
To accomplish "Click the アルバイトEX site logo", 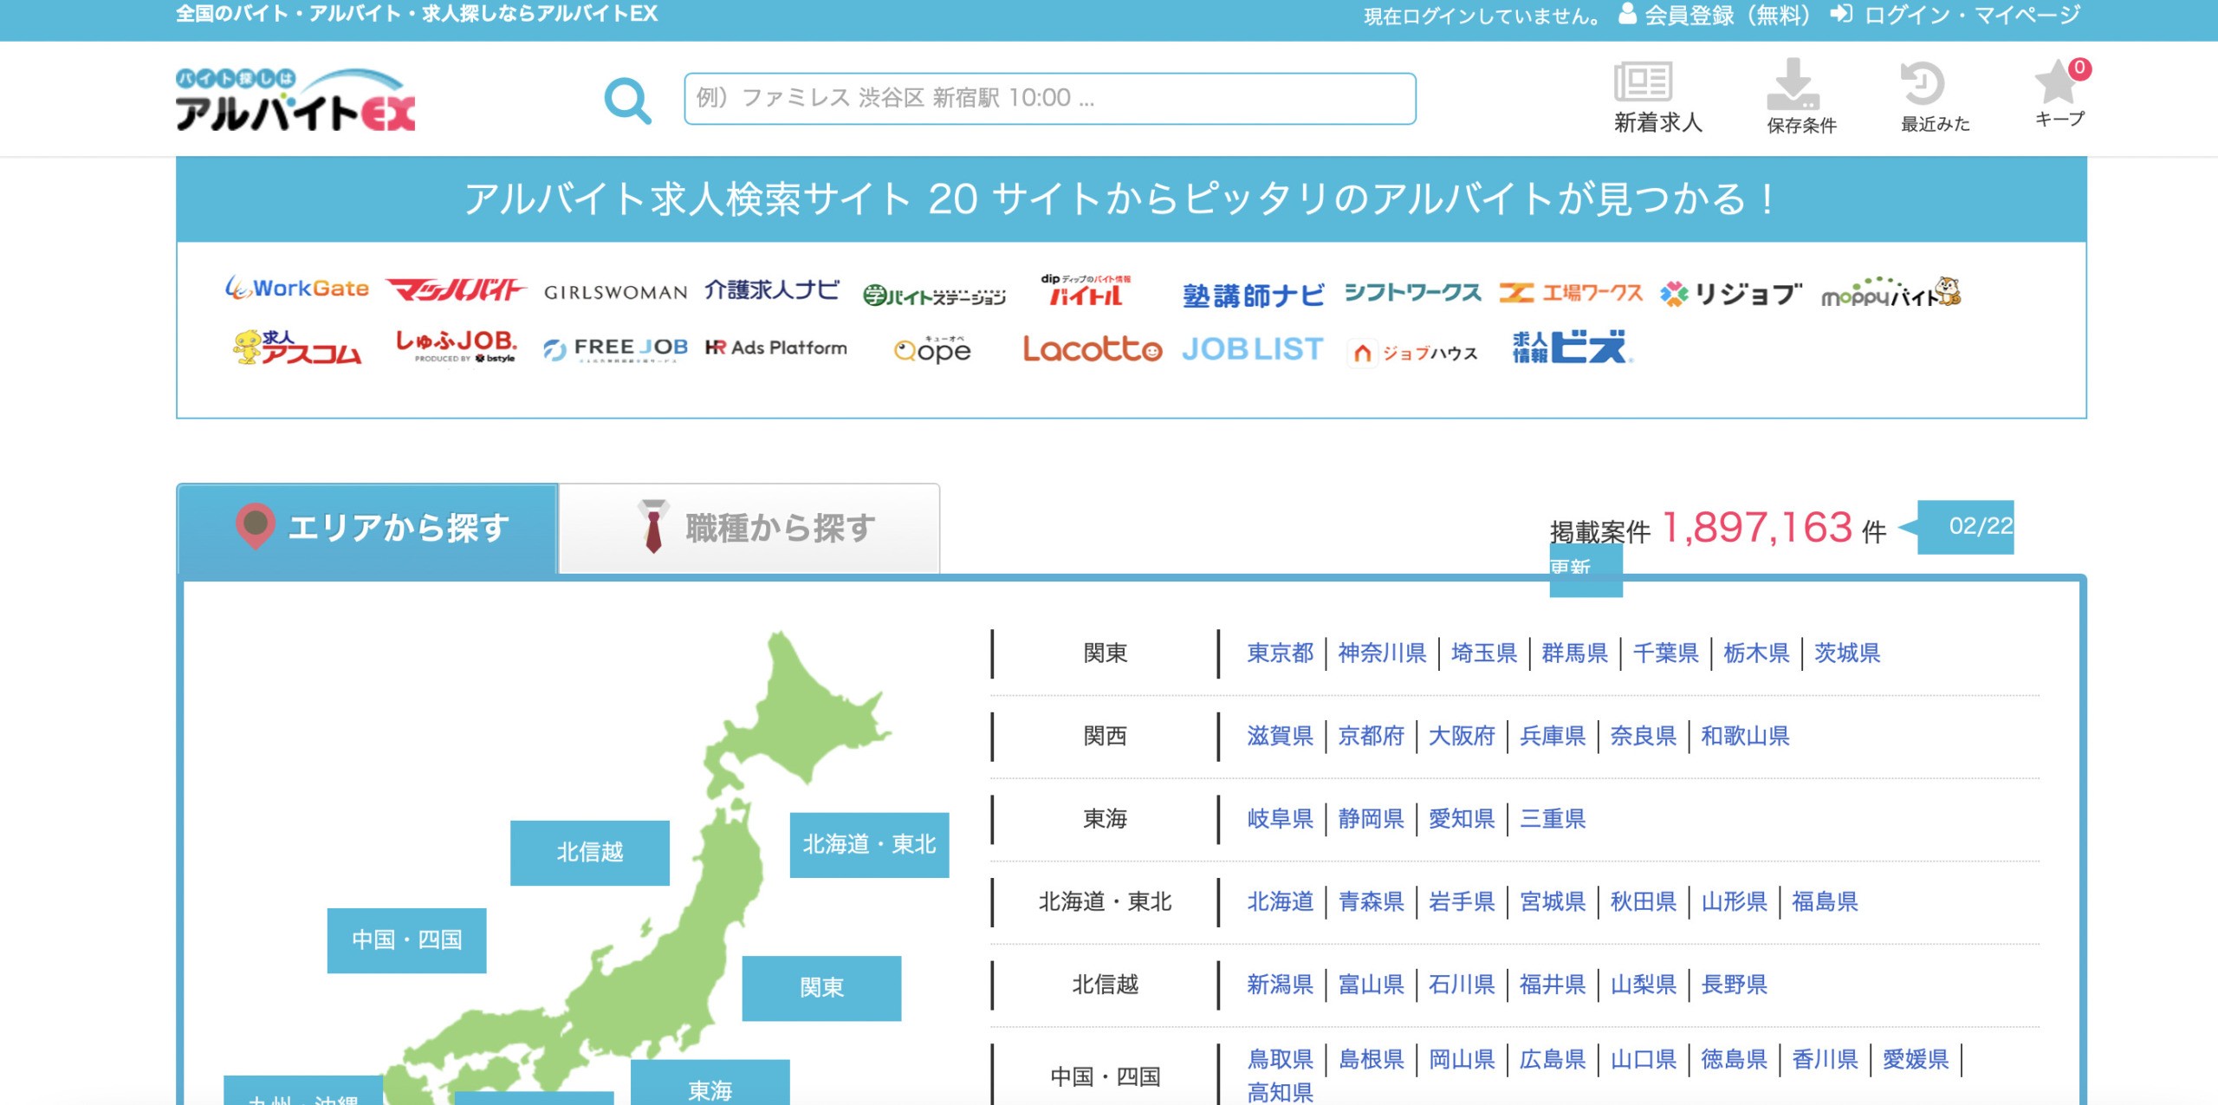I will click(x=295, y=101).
